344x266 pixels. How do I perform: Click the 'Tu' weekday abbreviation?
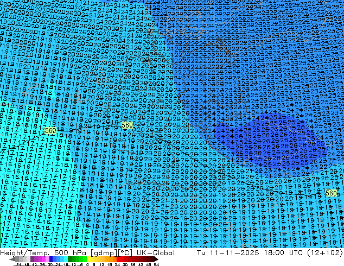[201, 253]
